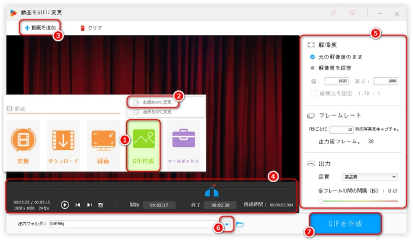This screenshot has height=240, width=413.
Task: Open the output folder with the folder icon
Action: (x=240, y=224)
